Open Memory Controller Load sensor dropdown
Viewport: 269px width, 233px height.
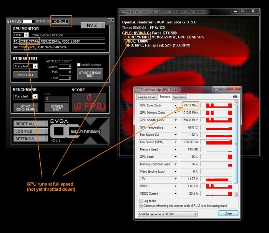(x=176, y=164)
